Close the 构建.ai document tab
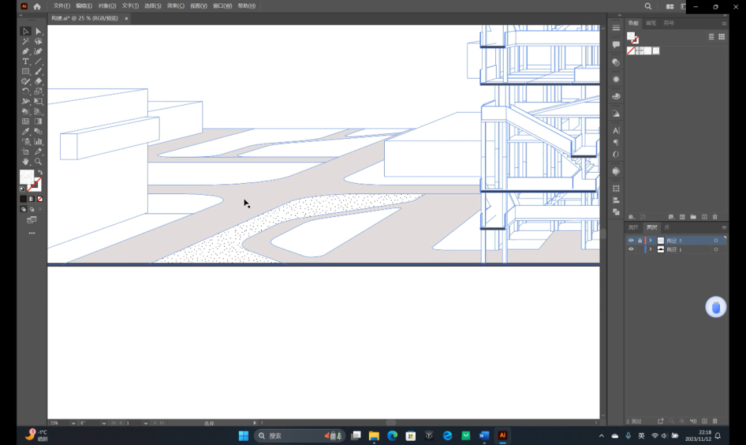Viewport: 746px width, 445px height. 126,19
